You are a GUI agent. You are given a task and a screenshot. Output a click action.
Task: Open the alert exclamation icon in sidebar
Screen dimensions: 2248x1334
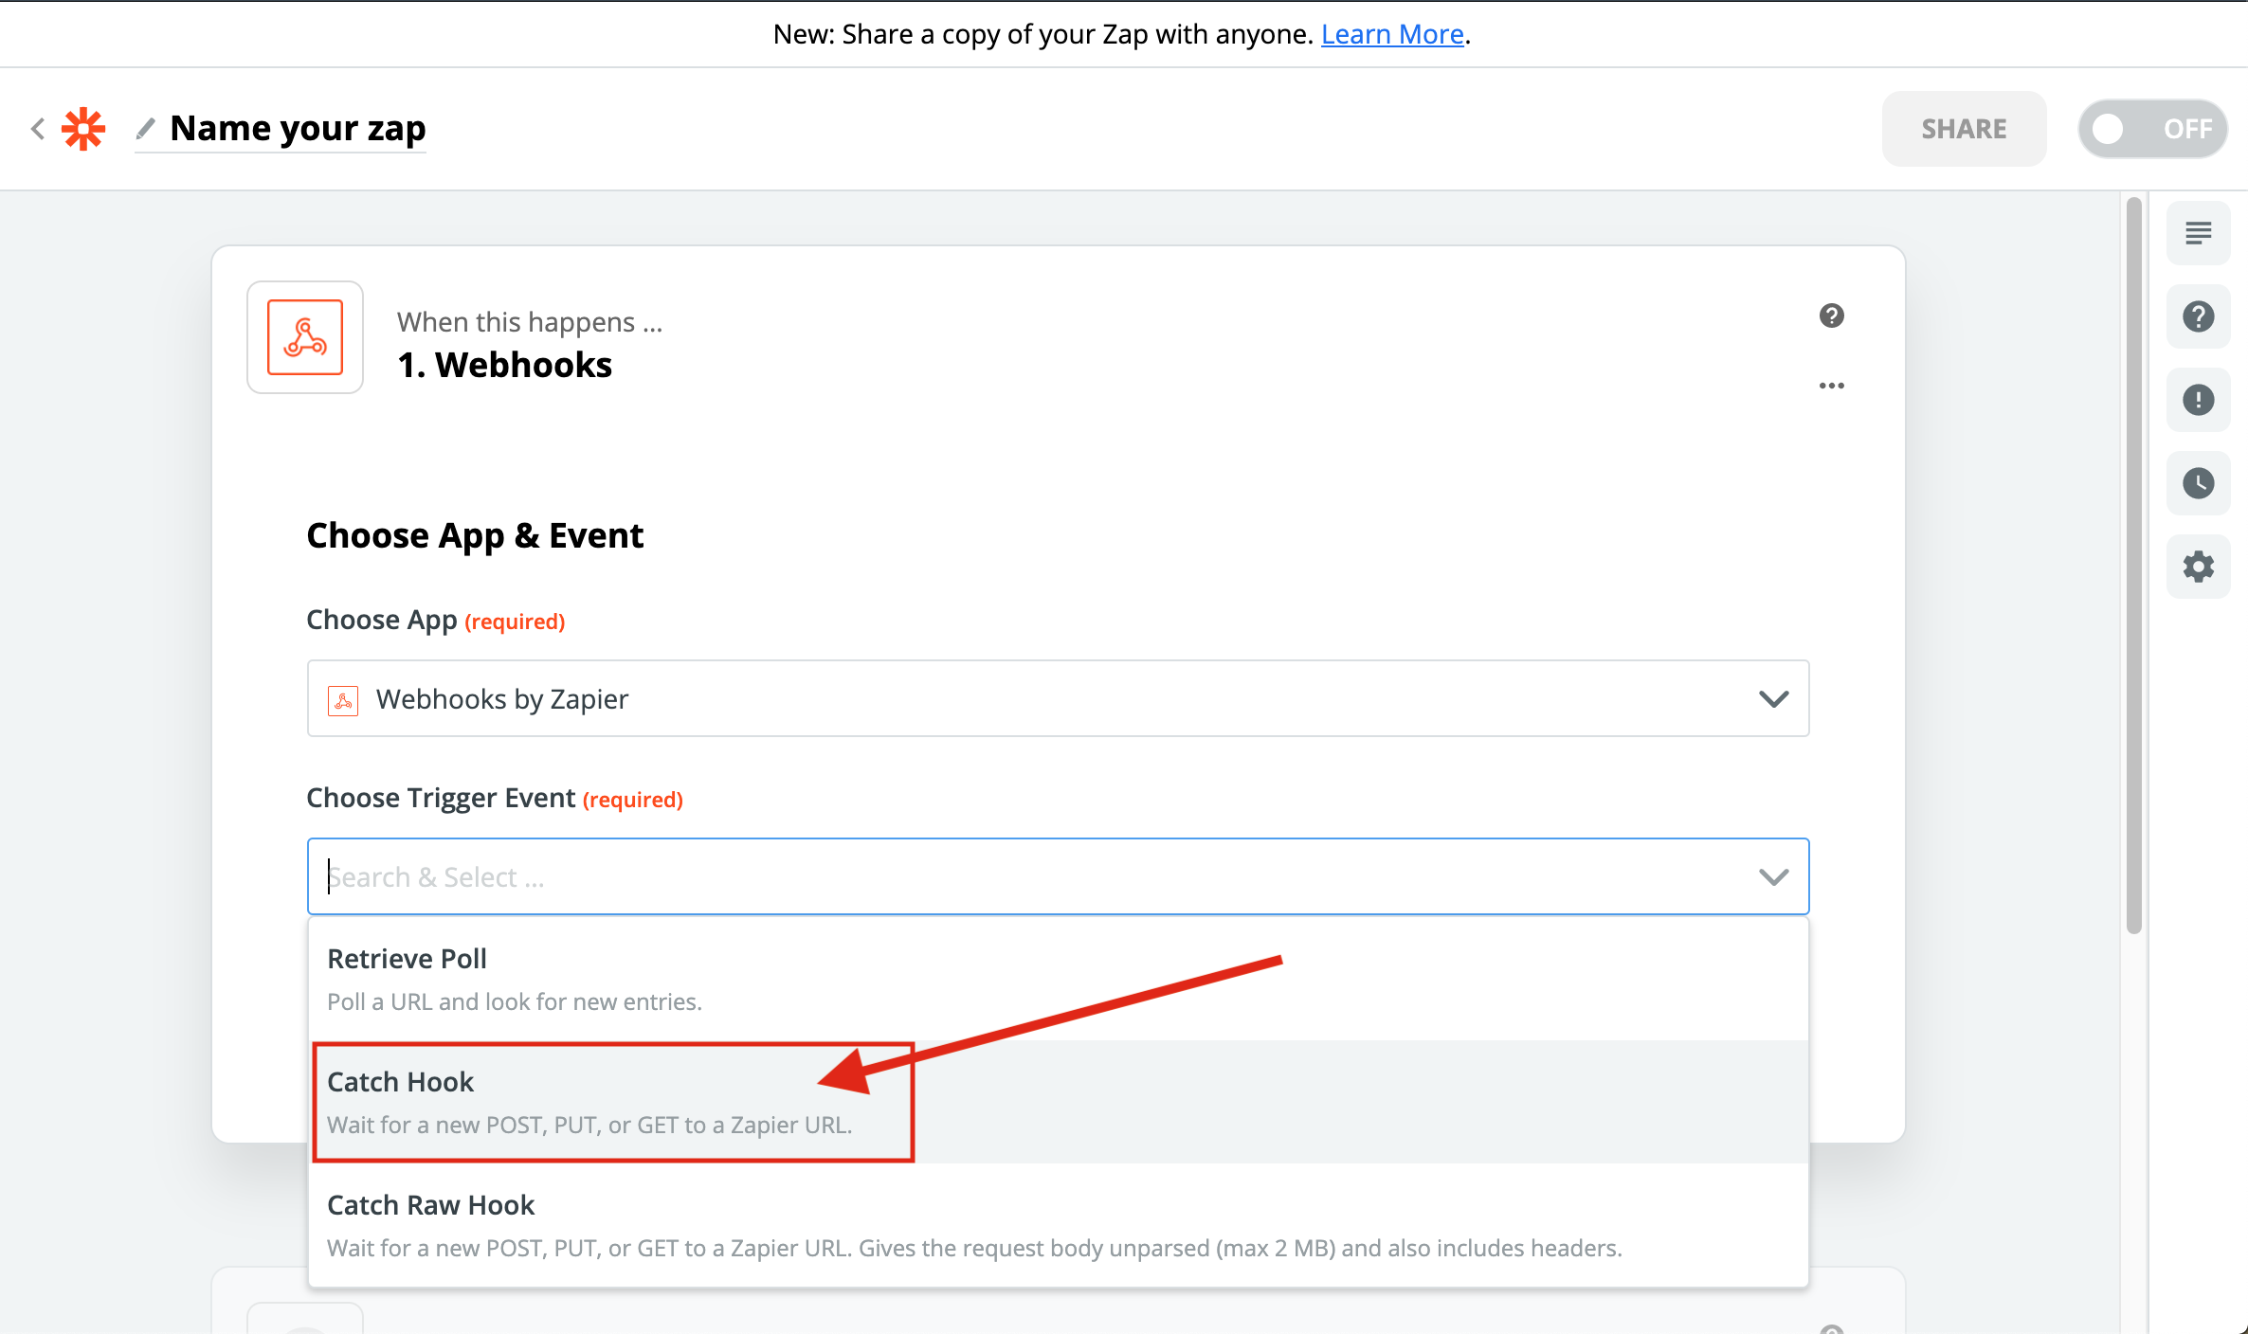coord(2198,400)
